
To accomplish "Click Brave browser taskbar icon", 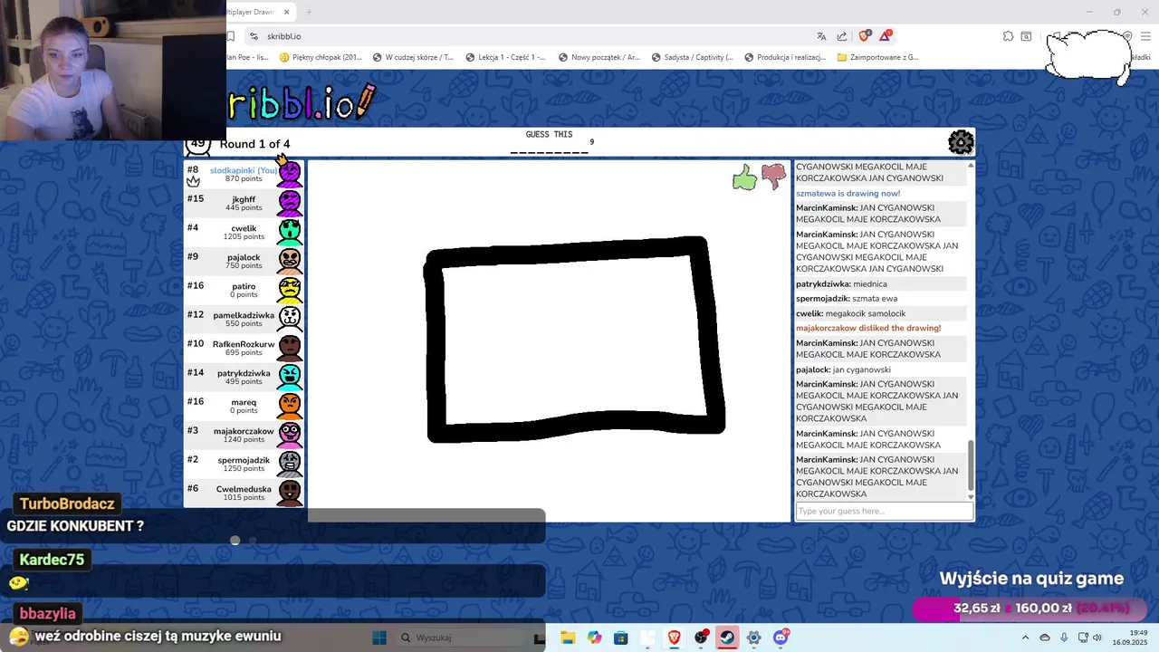I will 674,638.
